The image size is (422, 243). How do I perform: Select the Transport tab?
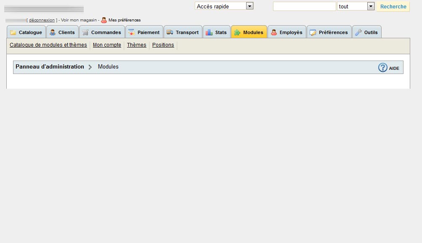click(x=183, y=32)
